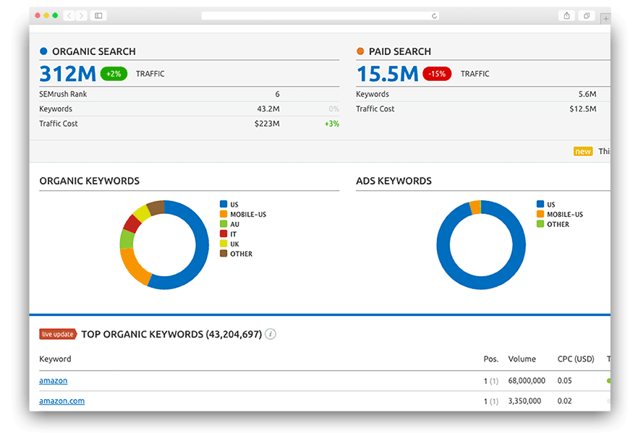
Task: Click info icon beside Top Organic Keywords
Action: click(271, 334)
